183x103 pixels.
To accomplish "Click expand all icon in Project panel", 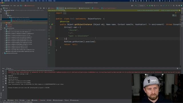I will coord(38,8).
